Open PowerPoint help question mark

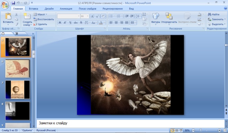click(226, 8)
